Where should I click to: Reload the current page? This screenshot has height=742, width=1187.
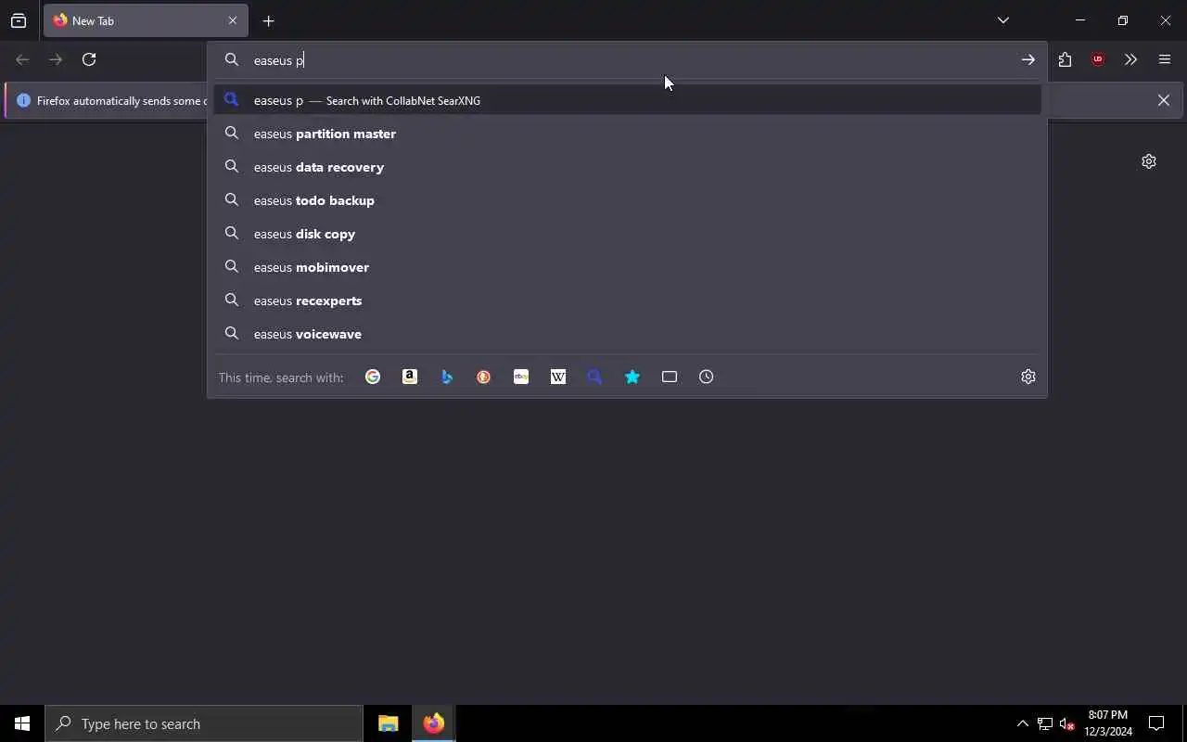[89, 59]
